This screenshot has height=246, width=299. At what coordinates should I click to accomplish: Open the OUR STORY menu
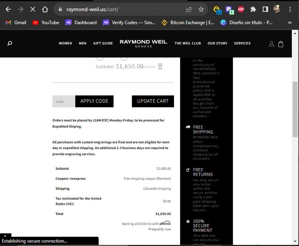(218, 44)
